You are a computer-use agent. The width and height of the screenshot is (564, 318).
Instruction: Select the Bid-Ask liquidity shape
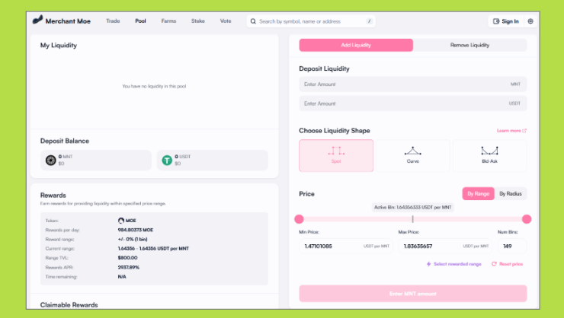(489, 154)
